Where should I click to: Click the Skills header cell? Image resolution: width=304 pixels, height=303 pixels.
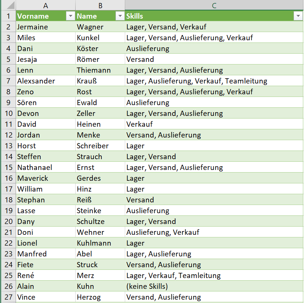[214, 16]
